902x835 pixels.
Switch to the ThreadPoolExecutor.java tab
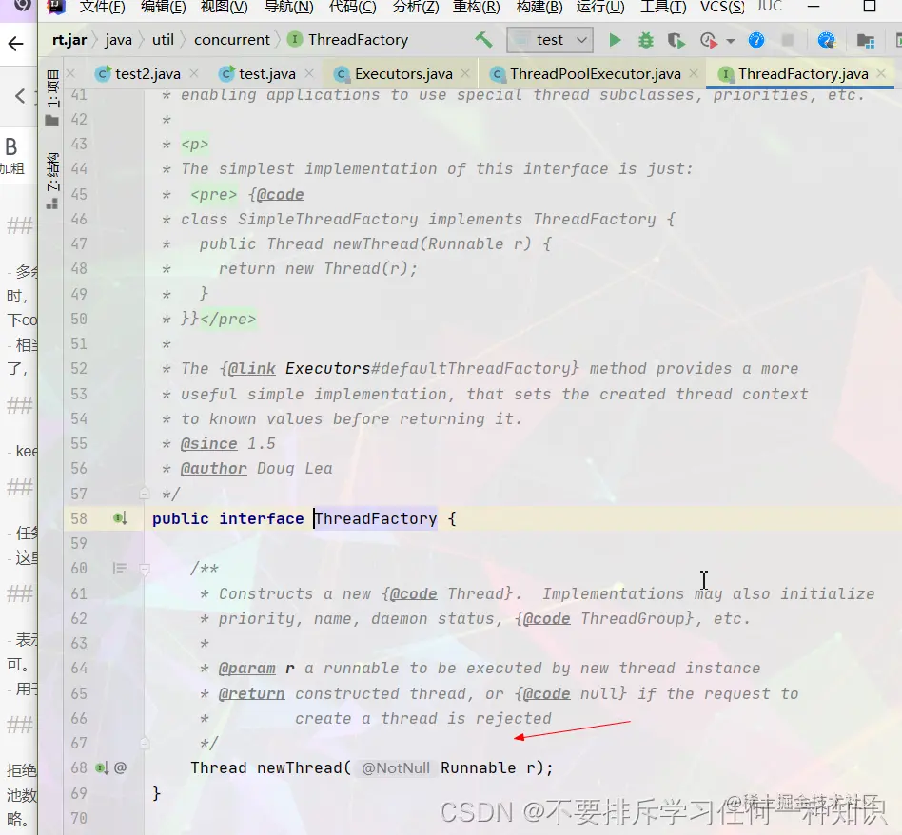coord(595,73)
